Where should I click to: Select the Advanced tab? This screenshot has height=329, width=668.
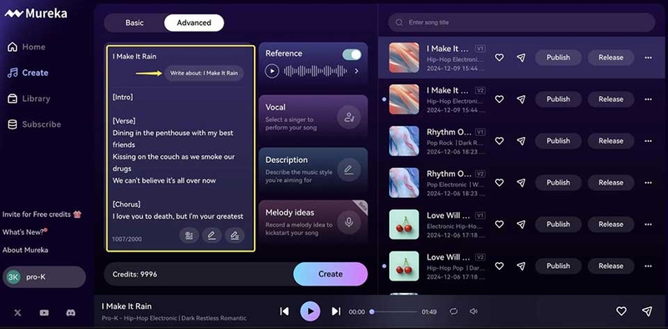tap(194, 23)
